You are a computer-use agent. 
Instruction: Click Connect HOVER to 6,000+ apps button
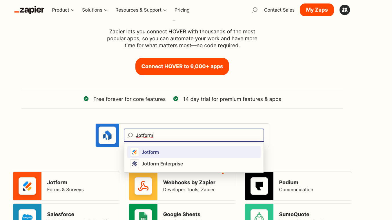tap(182, 66)
